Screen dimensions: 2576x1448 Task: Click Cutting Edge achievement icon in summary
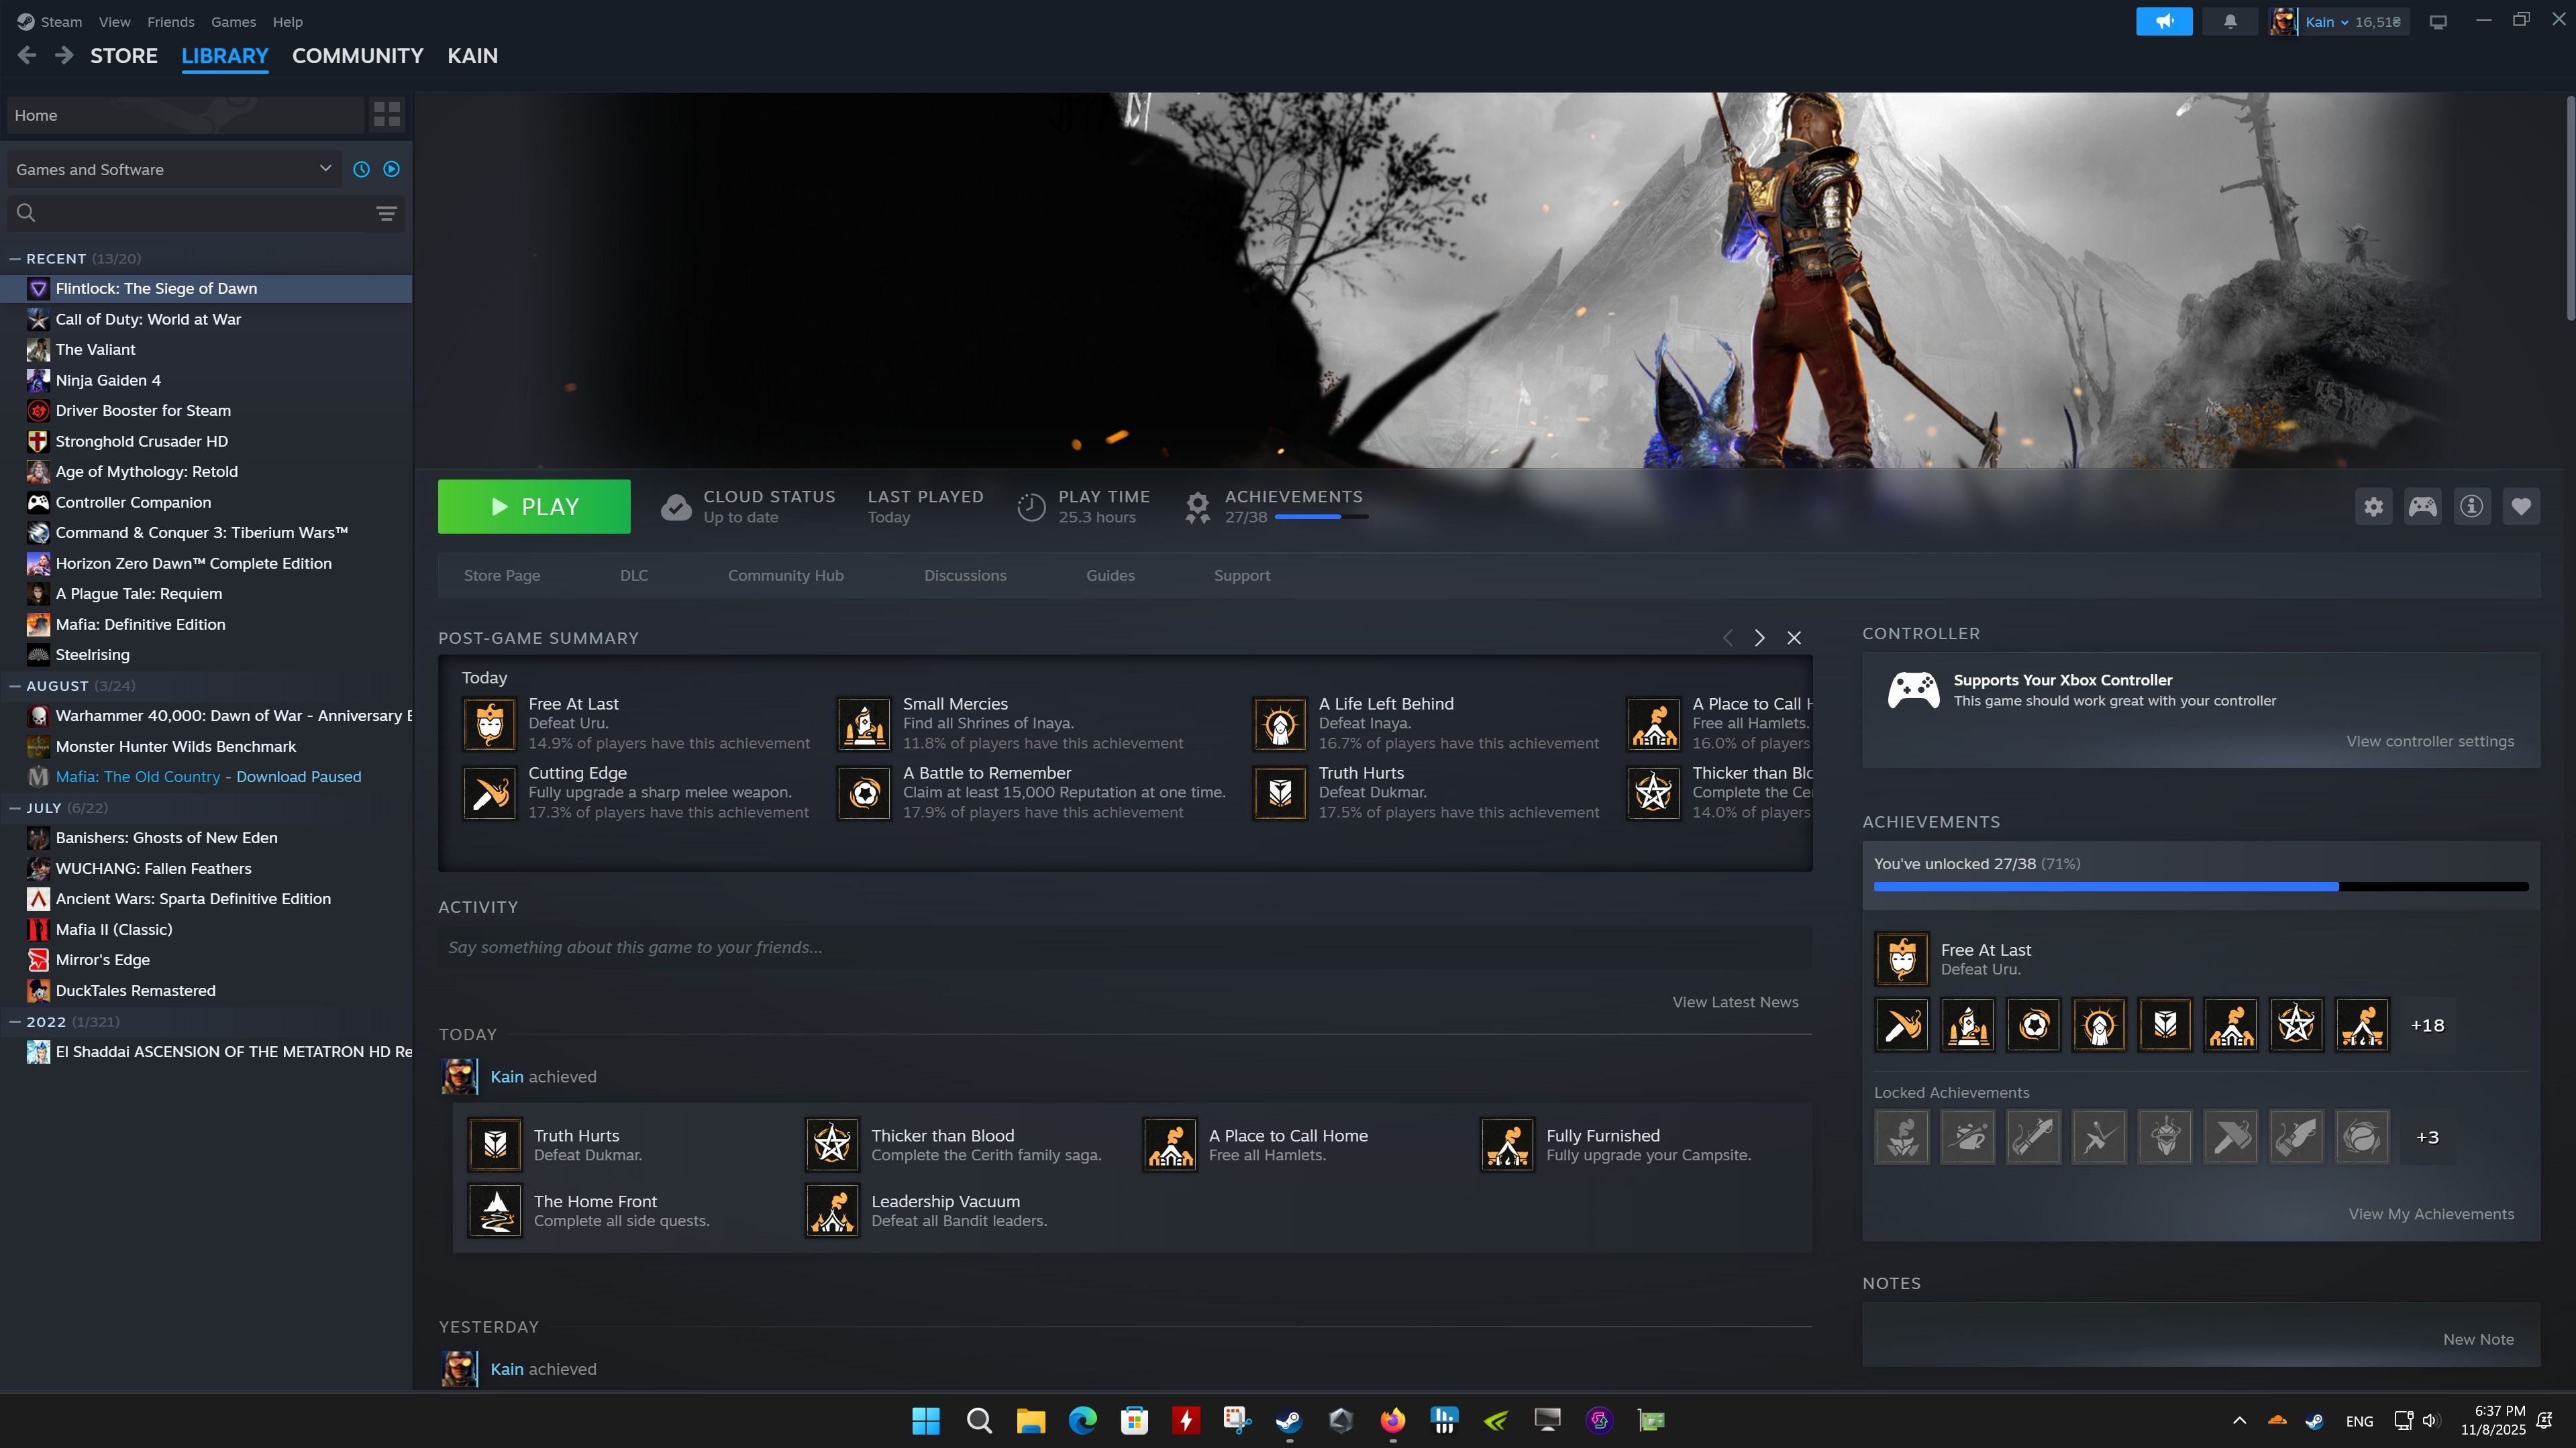(490, 793)
